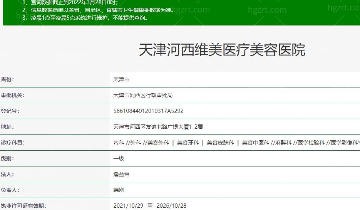The image size is (360, 210).
Task: Select the 审批机关 label
Action: pyautogui.click(x=12, y=95)
